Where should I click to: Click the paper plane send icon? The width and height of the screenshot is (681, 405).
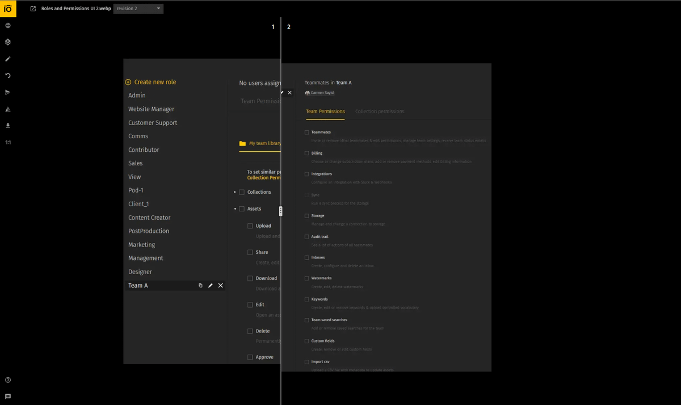pyautogui.click(x=8, y=92)
